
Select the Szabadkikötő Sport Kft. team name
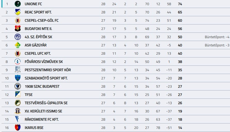(46, 78)
